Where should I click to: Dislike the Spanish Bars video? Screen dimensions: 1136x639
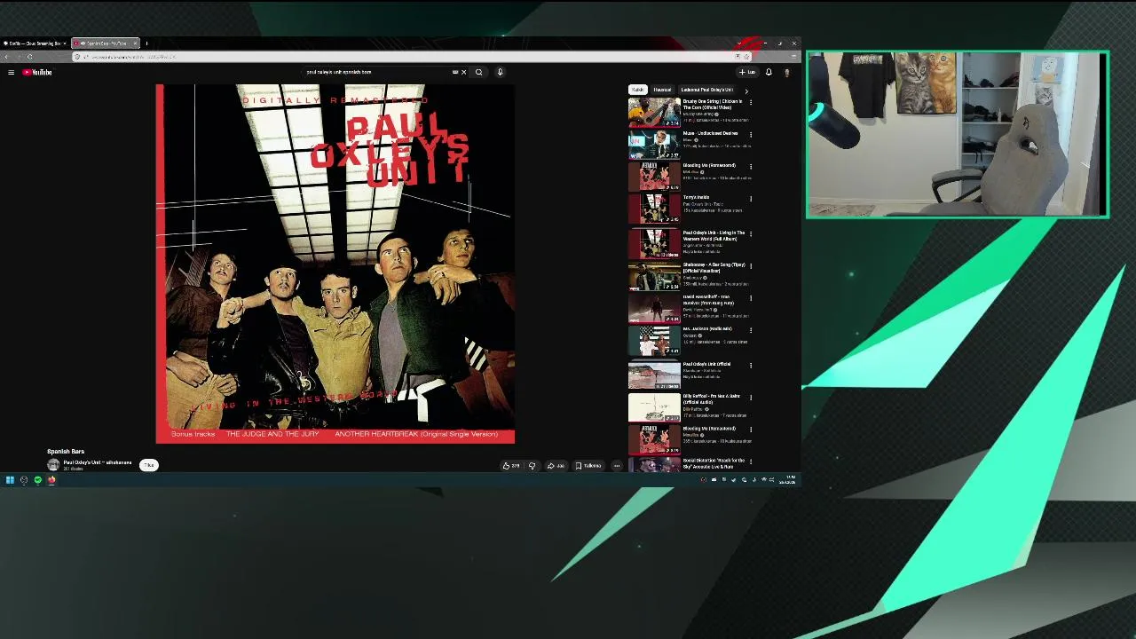[532, 465]
